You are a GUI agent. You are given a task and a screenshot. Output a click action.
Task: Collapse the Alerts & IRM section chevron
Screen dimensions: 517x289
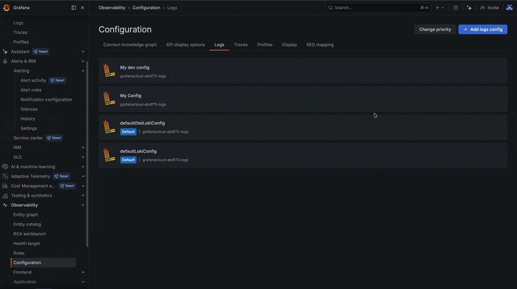83,61
